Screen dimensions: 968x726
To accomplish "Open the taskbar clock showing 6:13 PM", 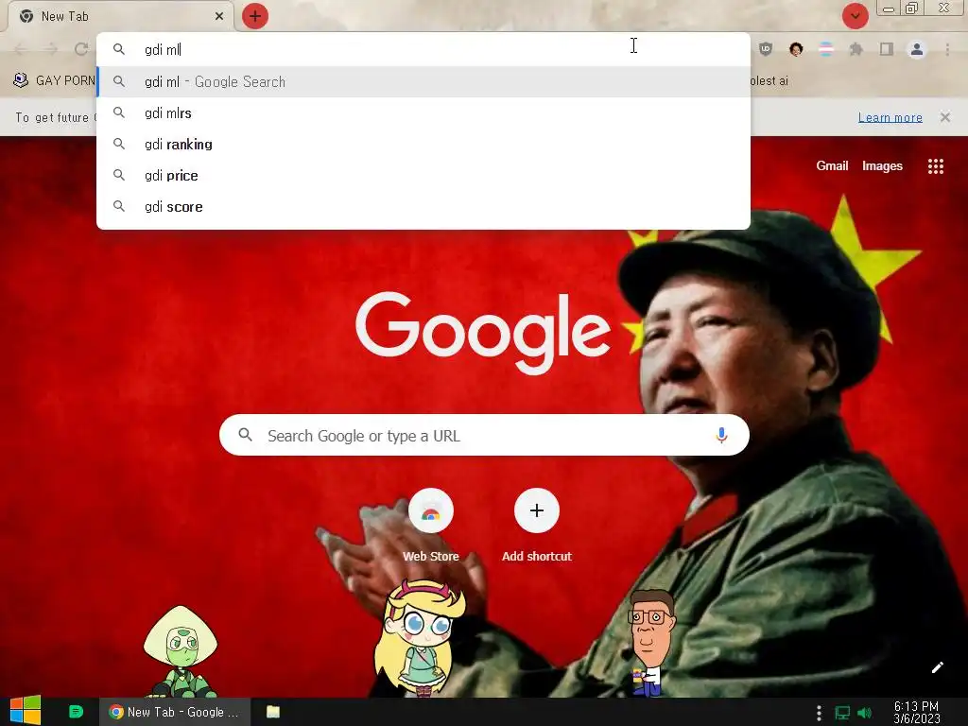I will coord(917,713).
